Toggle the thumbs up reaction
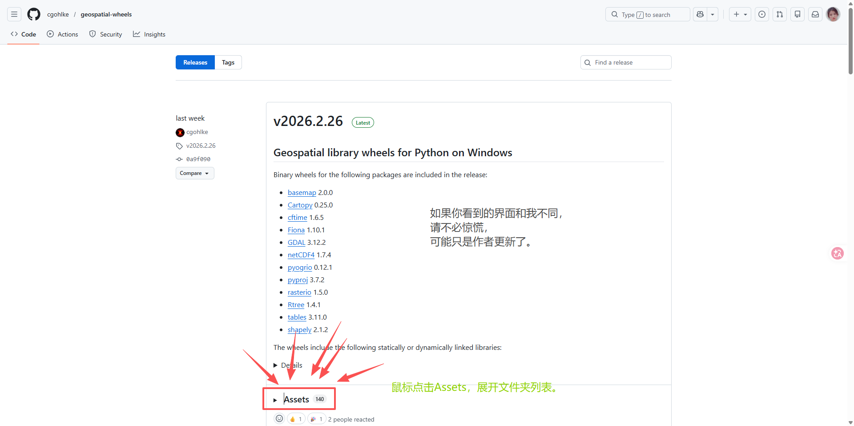Viewport: 854px width, 426px height. (296, 419)
